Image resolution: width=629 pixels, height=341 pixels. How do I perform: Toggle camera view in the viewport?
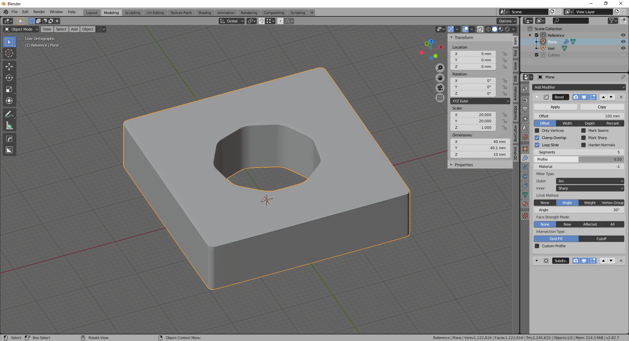point(440,88)
